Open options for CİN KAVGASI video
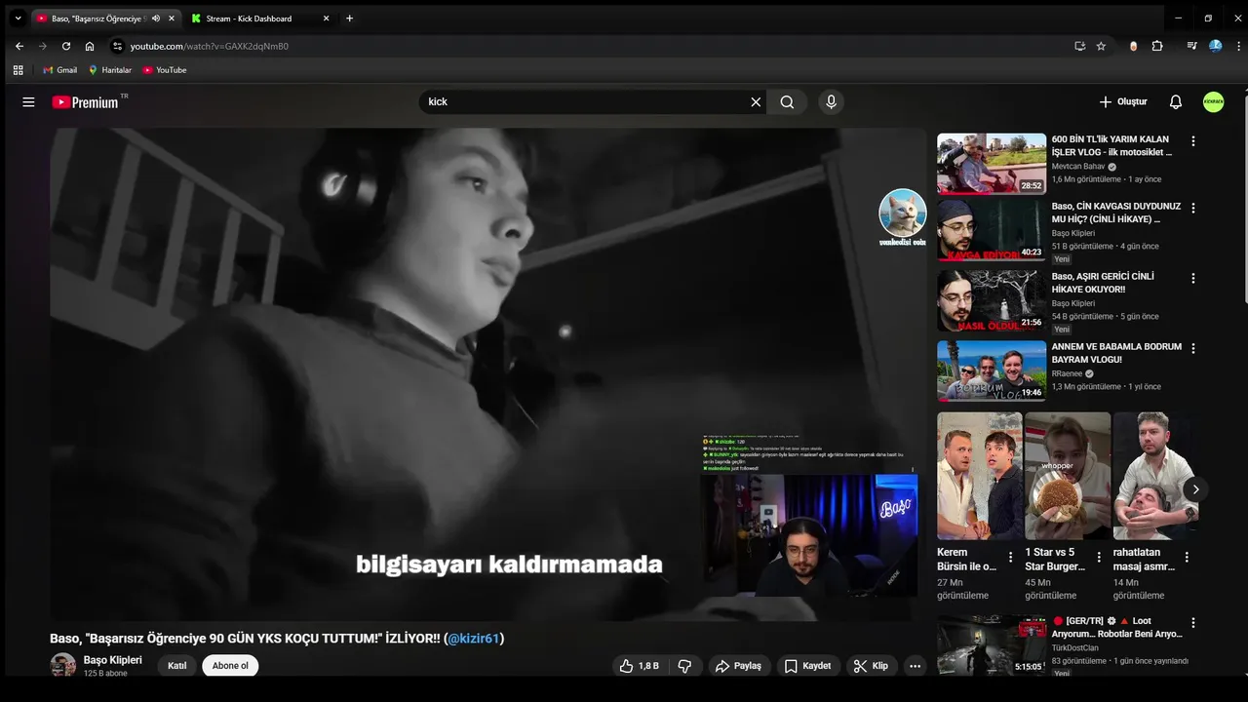Screen dimensions: 1248x702 pos(1192,208)
